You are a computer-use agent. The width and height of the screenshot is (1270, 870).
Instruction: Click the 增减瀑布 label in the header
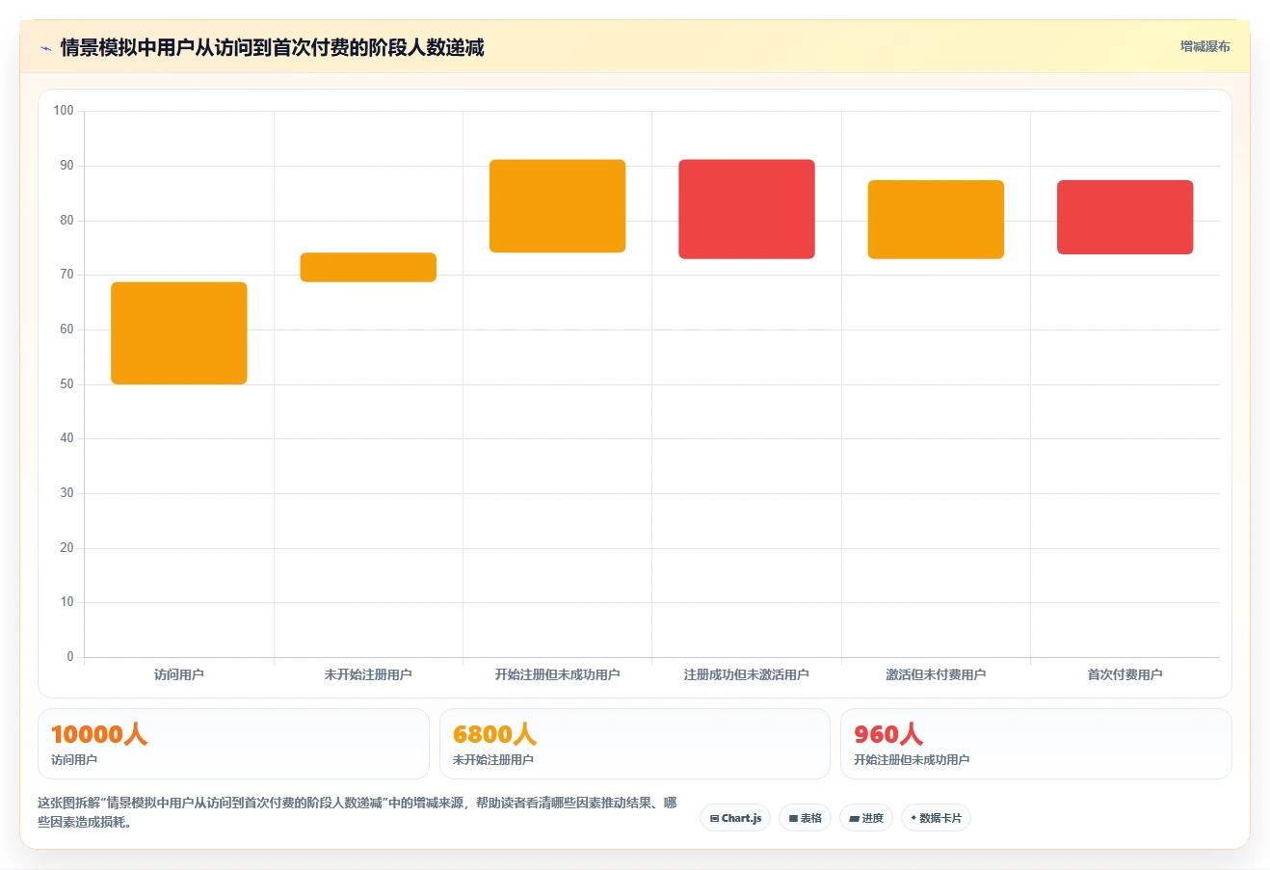coord(1204,46)
